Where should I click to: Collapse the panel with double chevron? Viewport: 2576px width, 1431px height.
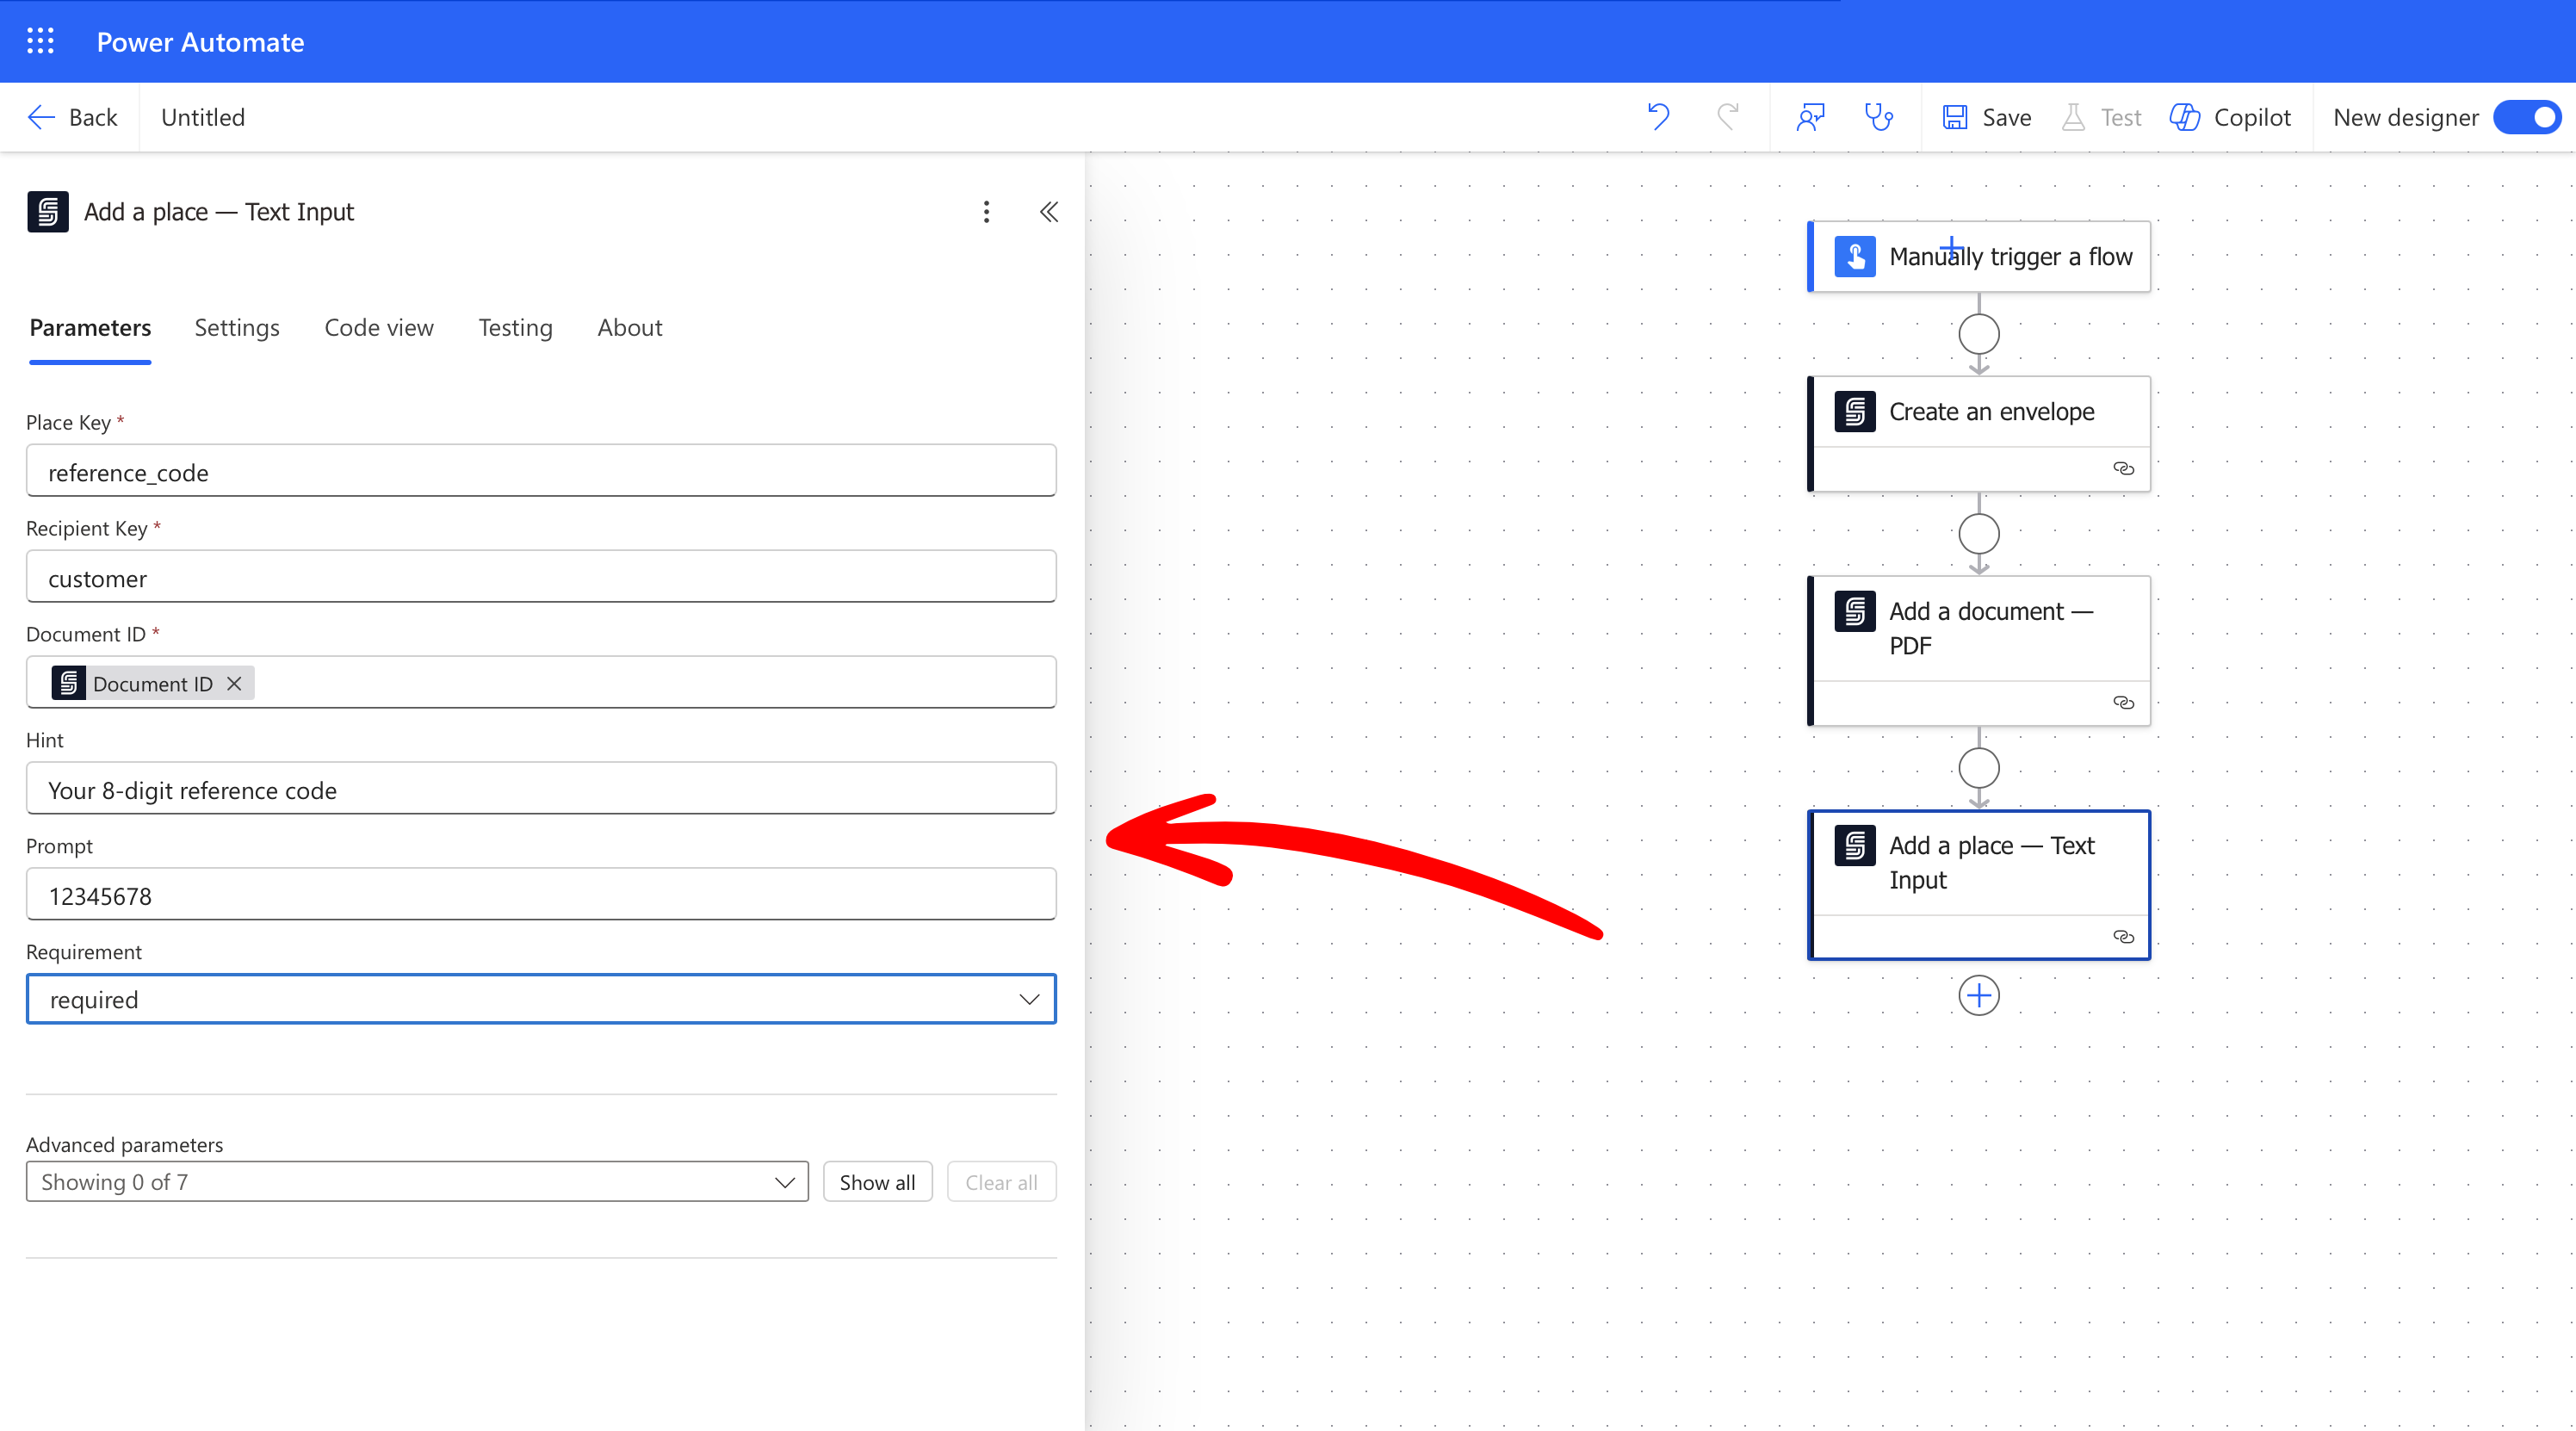[x=1048, y=211]
